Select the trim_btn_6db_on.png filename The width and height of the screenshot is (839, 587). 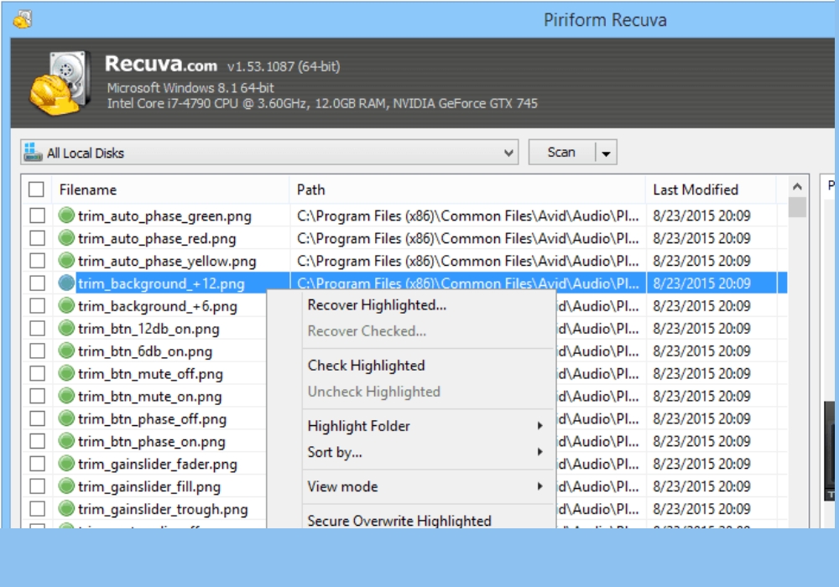point(145,351)
